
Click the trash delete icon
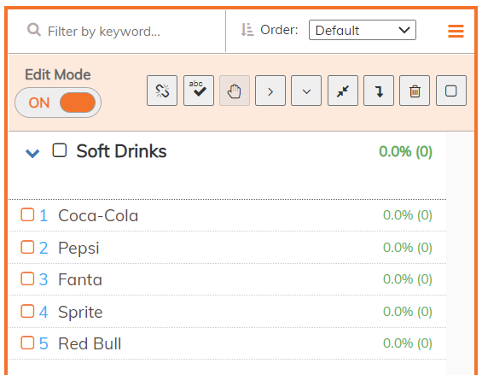tap(415, 91)
